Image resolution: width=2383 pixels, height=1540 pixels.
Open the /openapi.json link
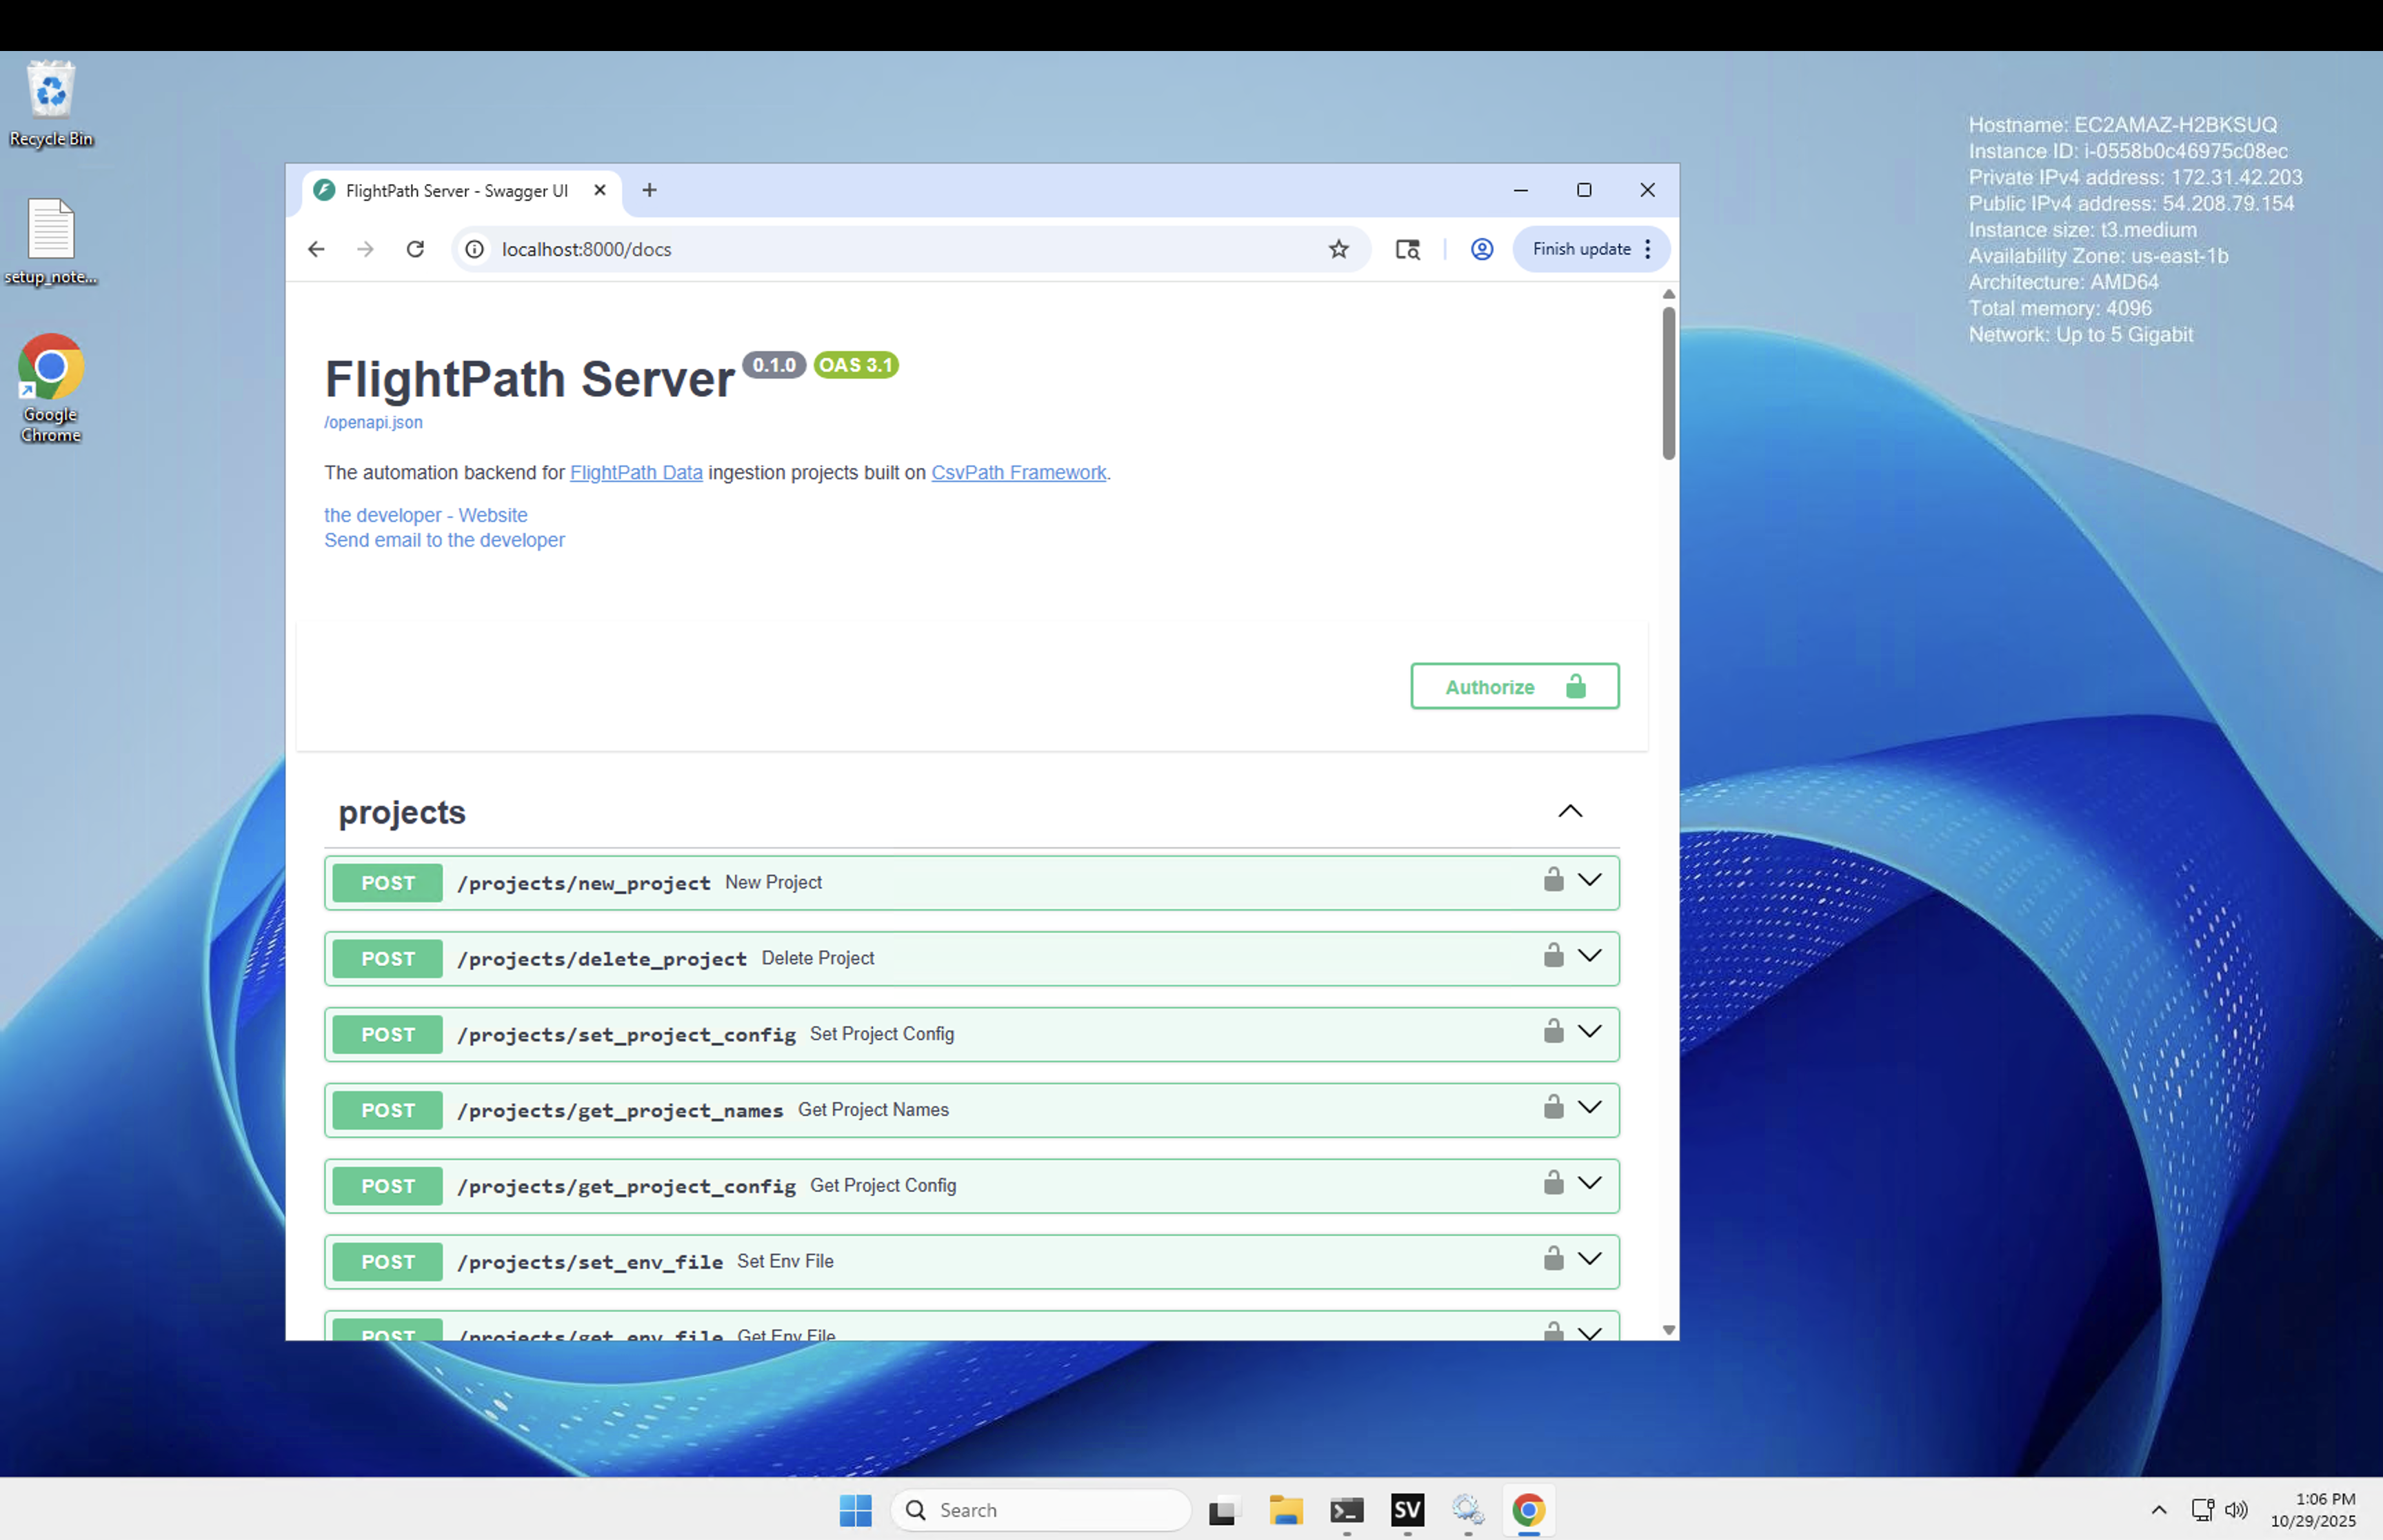click(x=373, y=422)
